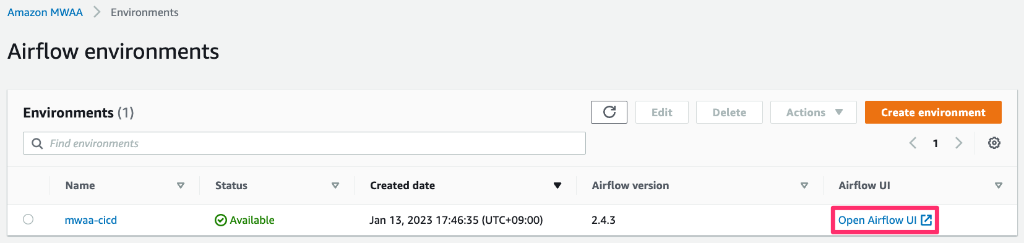The width and height of the screenshot is (1024, 243).
Task: Sort by Created date column arrow
Action: coord(557,185)
